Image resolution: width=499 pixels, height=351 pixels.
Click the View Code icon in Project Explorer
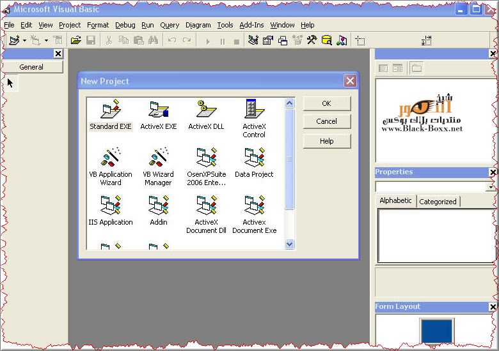[383, 68]
